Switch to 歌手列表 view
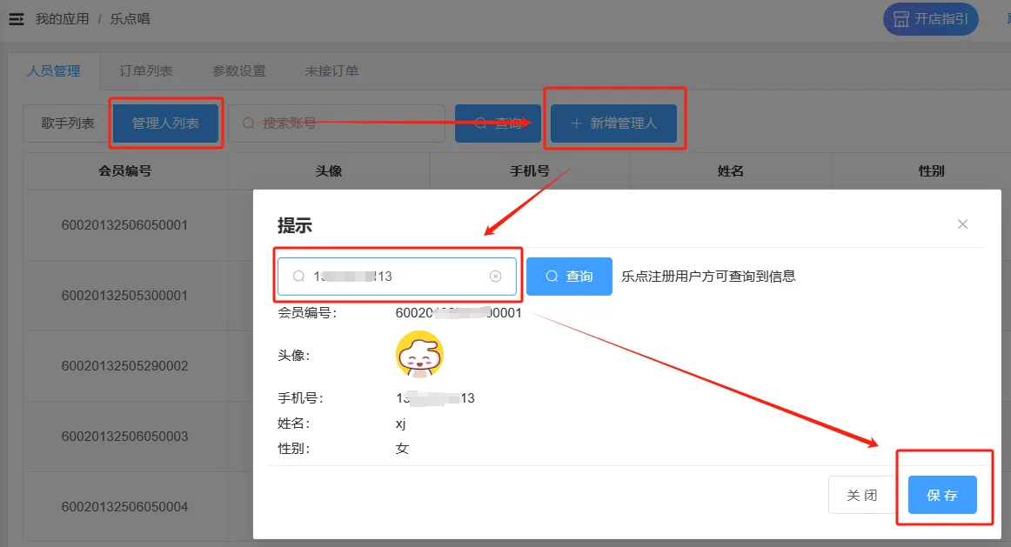 coord(68,123)
